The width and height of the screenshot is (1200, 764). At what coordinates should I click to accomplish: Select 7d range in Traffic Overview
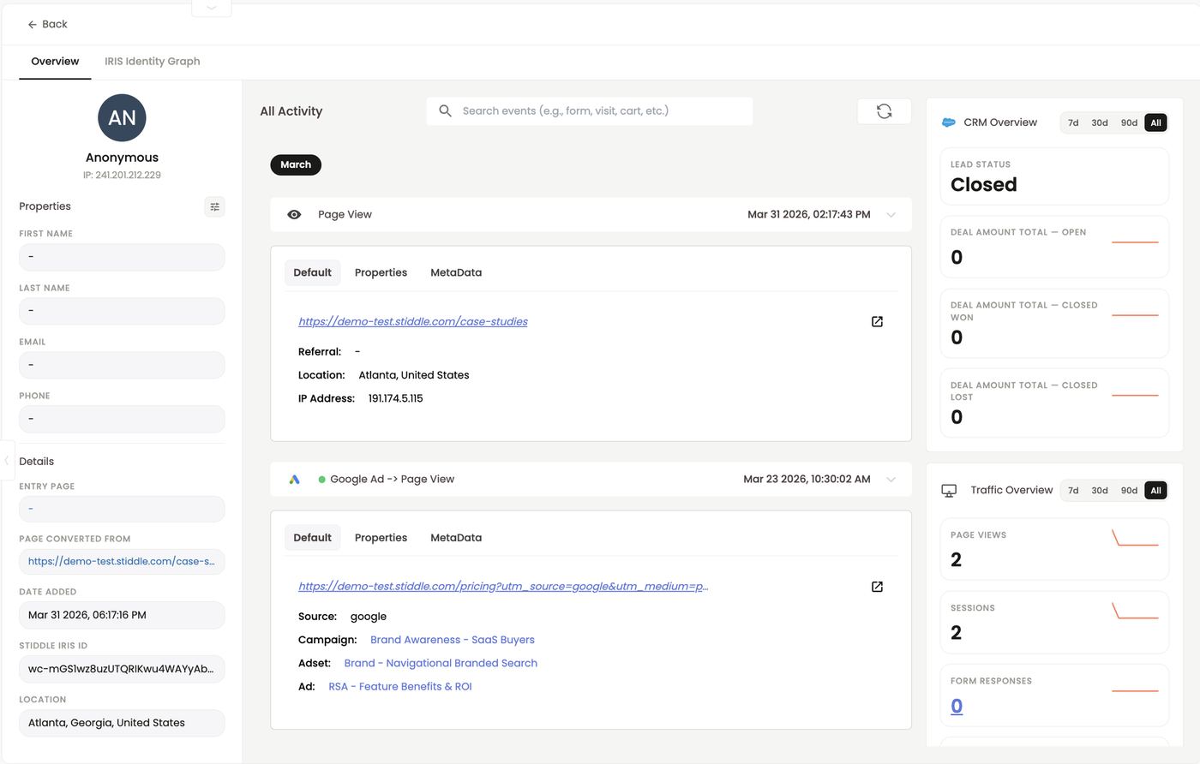click(x=1073, y=491)
